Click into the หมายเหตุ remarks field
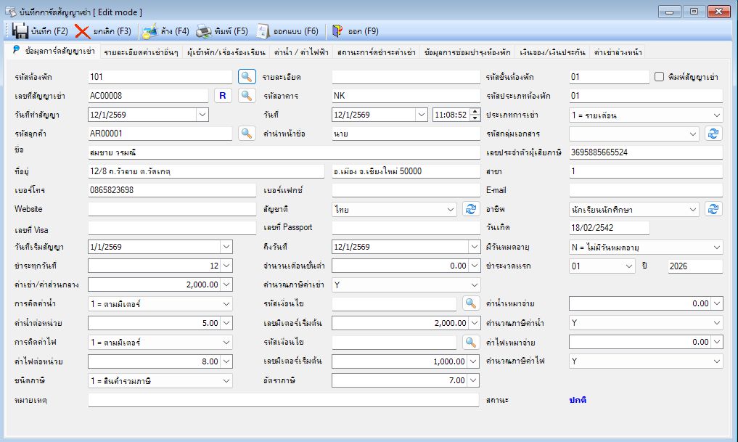Image resolution: width=738 pixels, height=442 pixels. tap(283, 400)
